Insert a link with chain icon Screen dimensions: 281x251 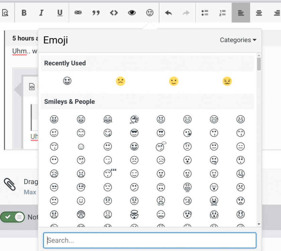[78, 13]
